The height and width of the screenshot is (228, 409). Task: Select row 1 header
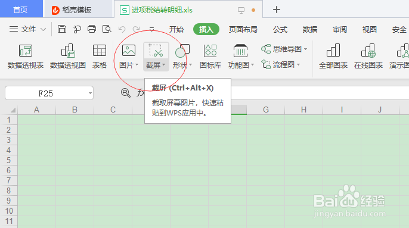click(x=8, y=120)
